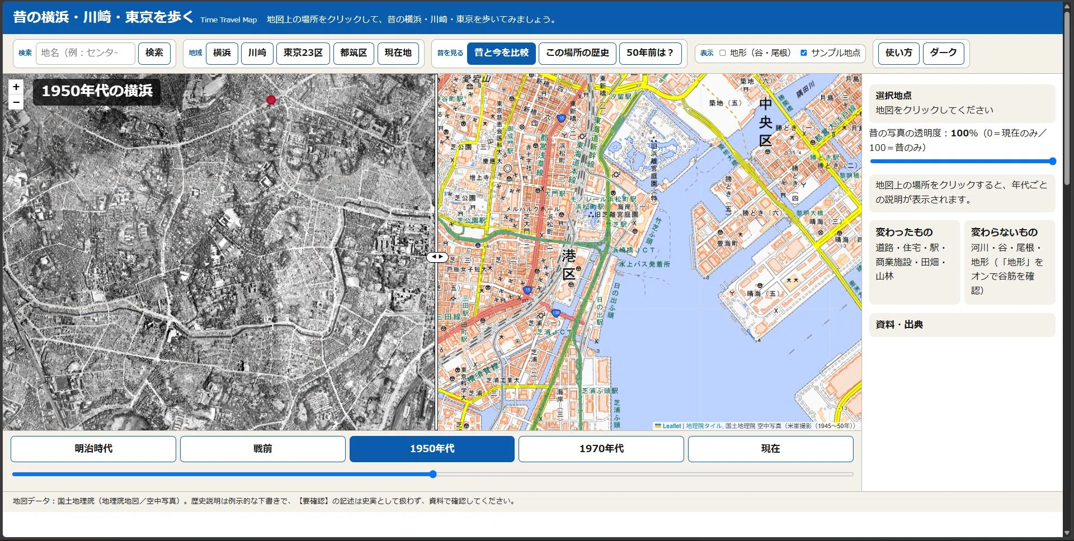The image size is (1074, 541).
Task: Uncheck the サンプル地点 checkbox
Action: tap(804, 53)
